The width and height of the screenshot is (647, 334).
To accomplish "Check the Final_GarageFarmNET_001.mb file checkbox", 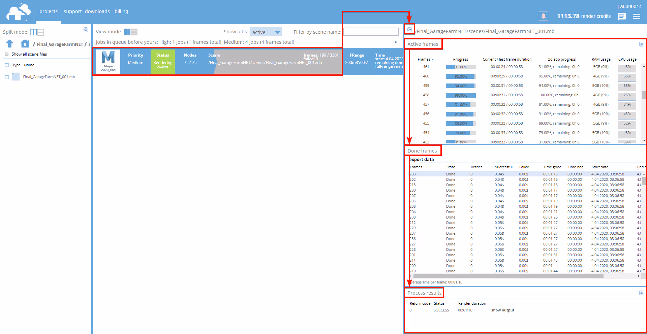I will [7, 77].
